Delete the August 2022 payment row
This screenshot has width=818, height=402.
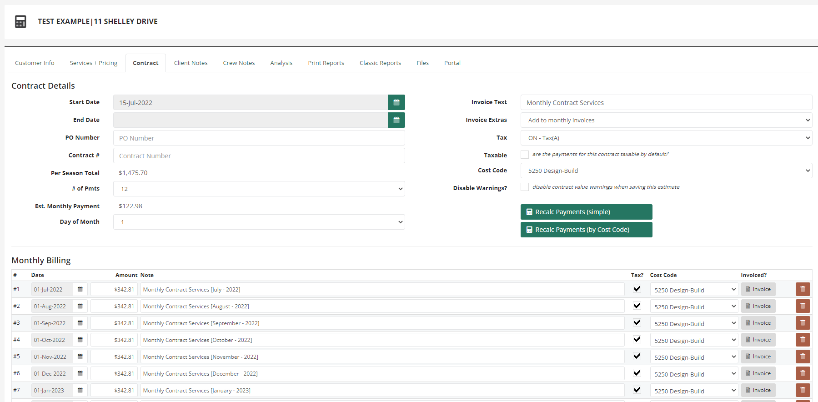pos(803,306)
